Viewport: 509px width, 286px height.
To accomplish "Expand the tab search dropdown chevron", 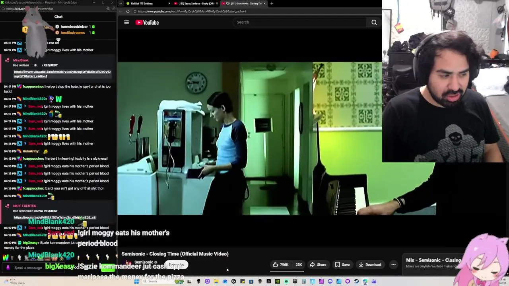I will pos(120,4).
